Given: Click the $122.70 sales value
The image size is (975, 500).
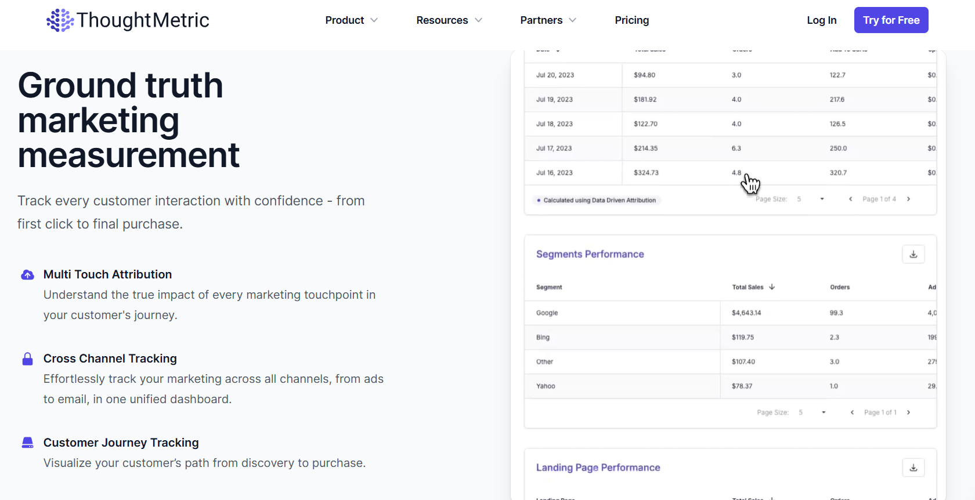Looking at the screenshot, I should 645,124.
